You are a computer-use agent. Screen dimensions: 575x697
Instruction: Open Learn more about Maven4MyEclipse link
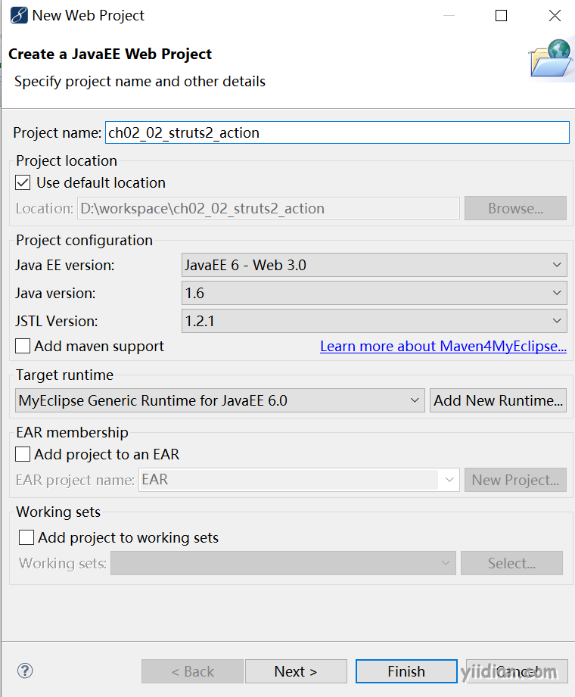pyautogui.click(x=443, y=347)
